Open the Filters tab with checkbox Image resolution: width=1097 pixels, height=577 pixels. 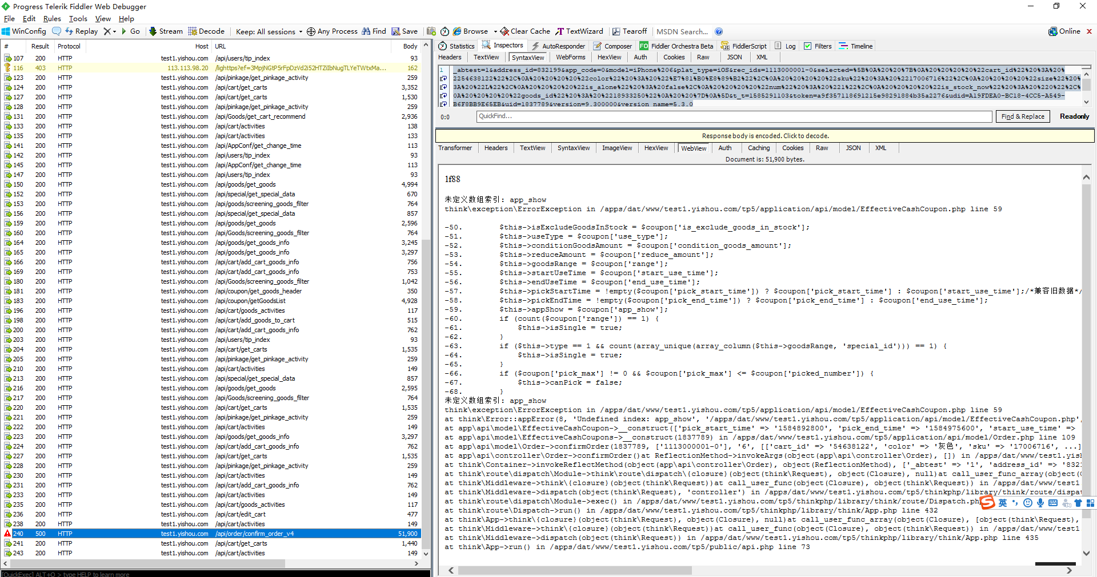tap(818, 46)
